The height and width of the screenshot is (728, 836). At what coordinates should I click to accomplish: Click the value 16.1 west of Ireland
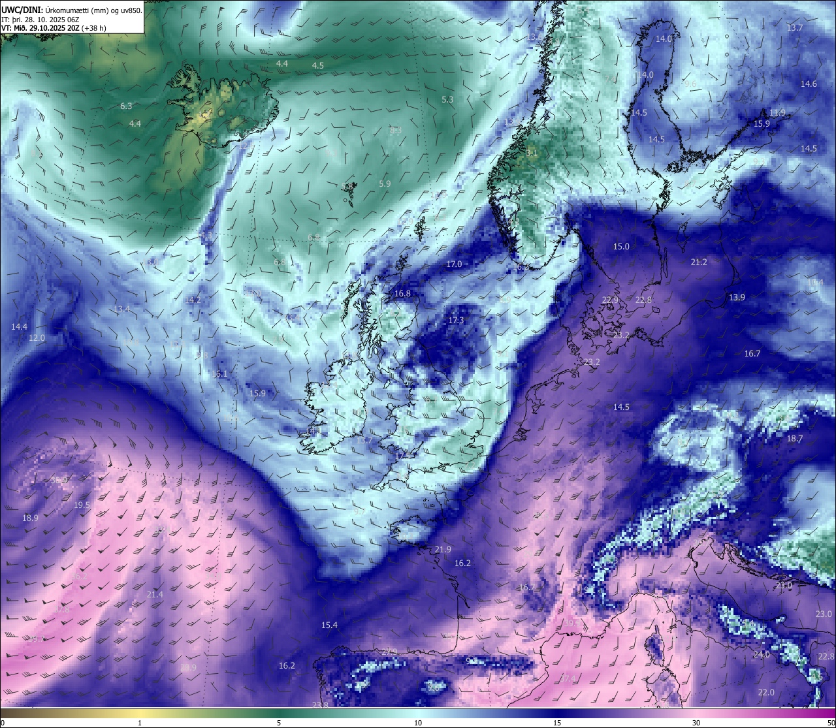pyautogui.click(x=220, y=374)
